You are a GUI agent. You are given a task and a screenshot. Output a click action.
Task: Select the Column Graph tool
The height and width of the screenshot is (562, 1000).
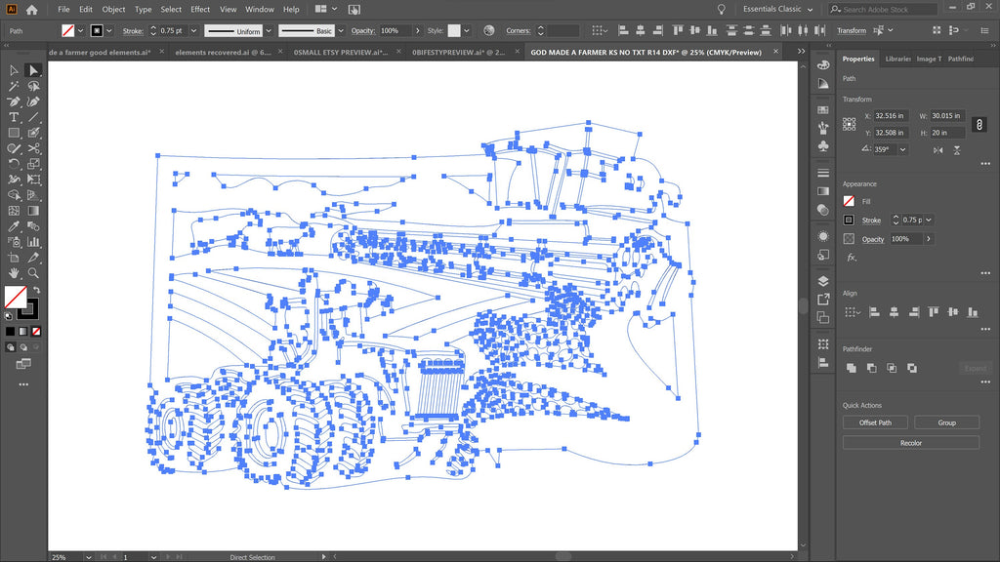tap(33, 242)
